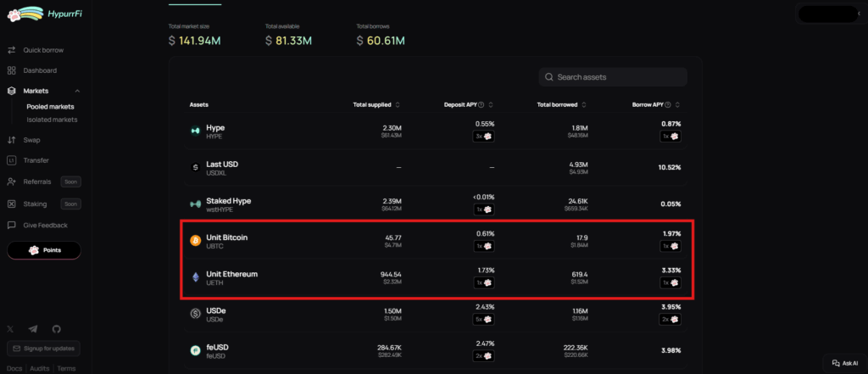Click the USDe total borrowed 1.16M

tap(579, 311)
